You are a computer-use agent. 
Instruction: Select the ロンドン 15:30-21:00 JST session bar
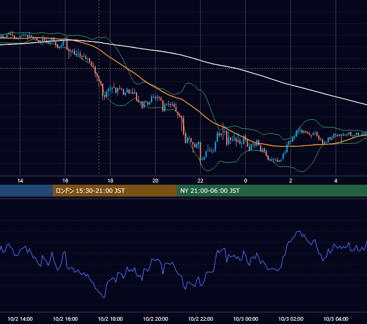(x=114, y=191)
